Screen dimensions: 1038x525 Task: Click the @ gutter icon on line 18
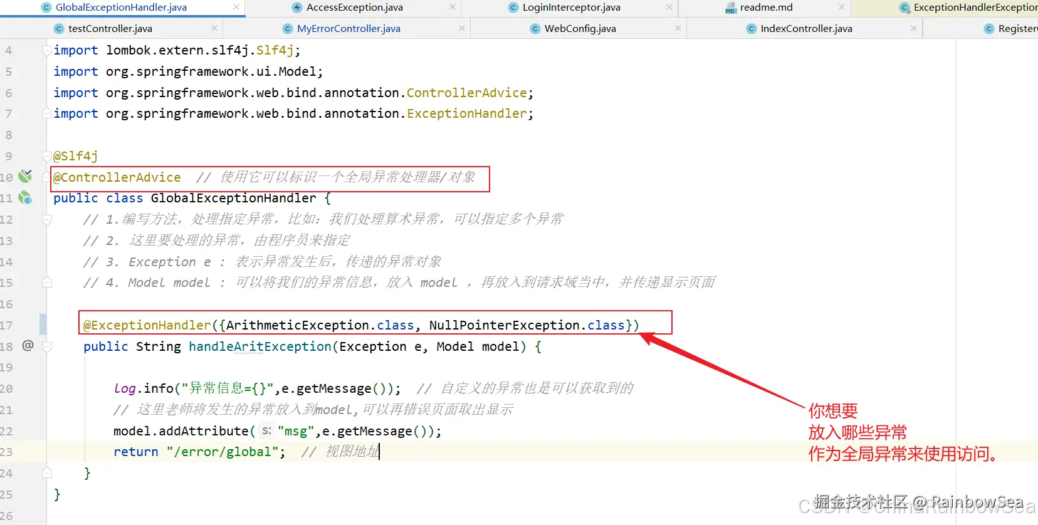(x=28, y=345)
